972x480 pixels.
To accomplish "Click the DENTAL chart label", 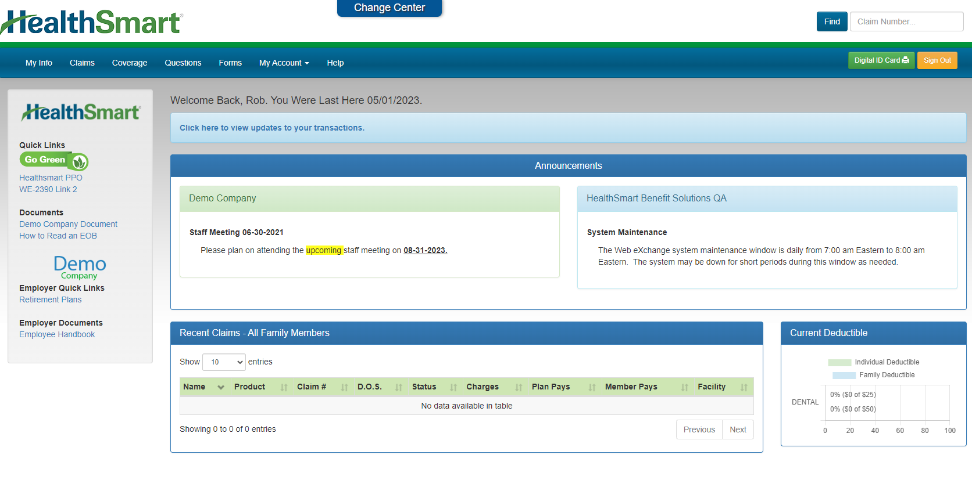I will pos(805,402).
